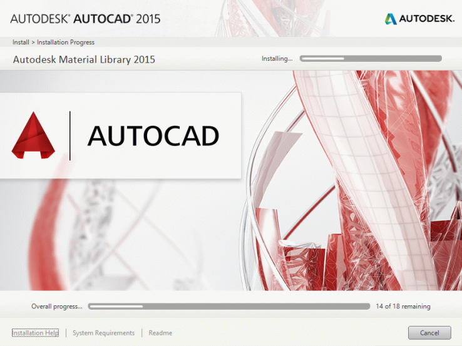The image size is (462, 346).
Task: Click the Autodesk logo icon at top right
Action: 391,19
